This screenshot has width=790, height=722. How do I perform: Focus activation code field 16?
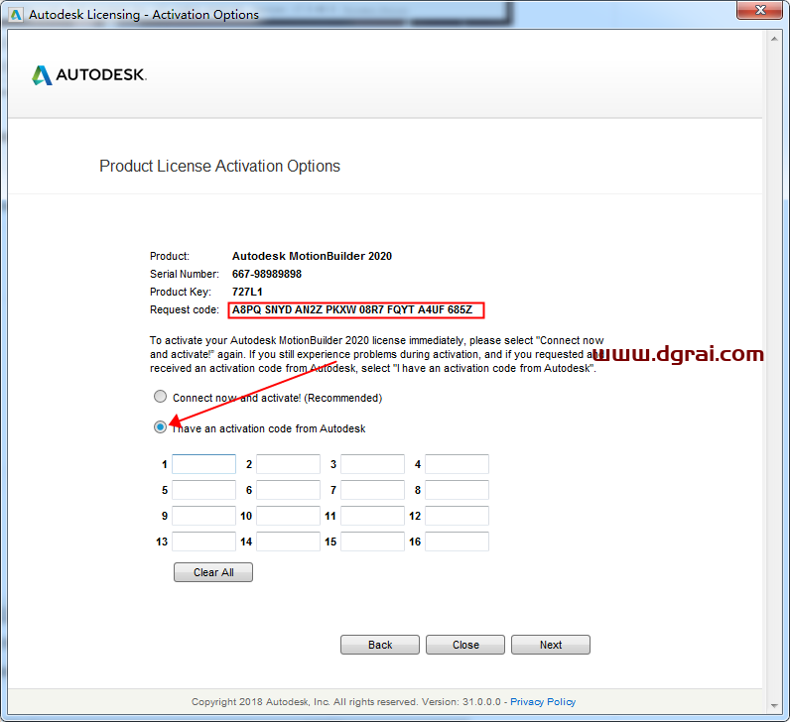coord(457,541)
